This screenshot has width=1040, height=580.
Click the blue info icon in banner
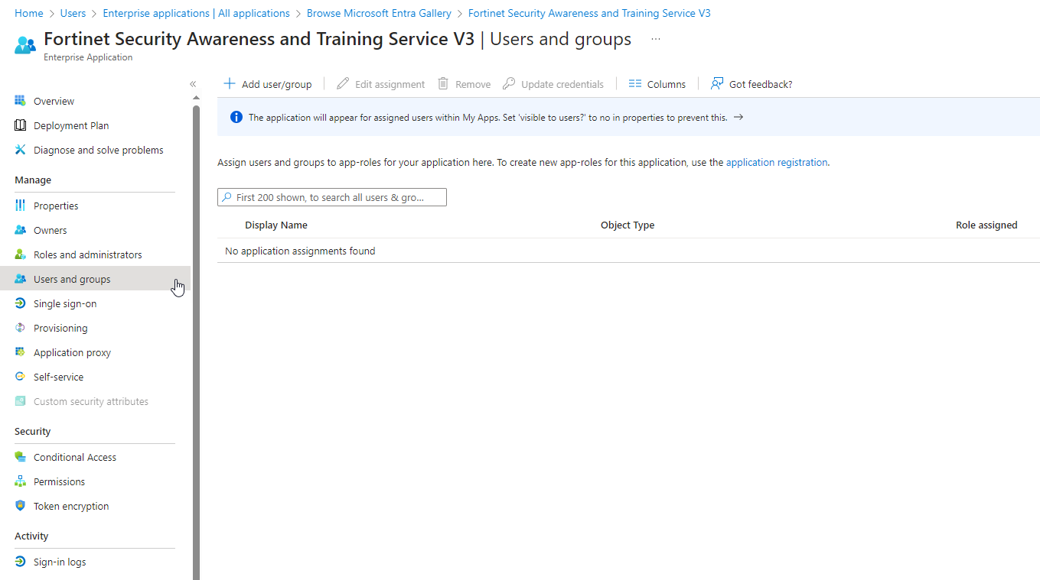(236, 118)
